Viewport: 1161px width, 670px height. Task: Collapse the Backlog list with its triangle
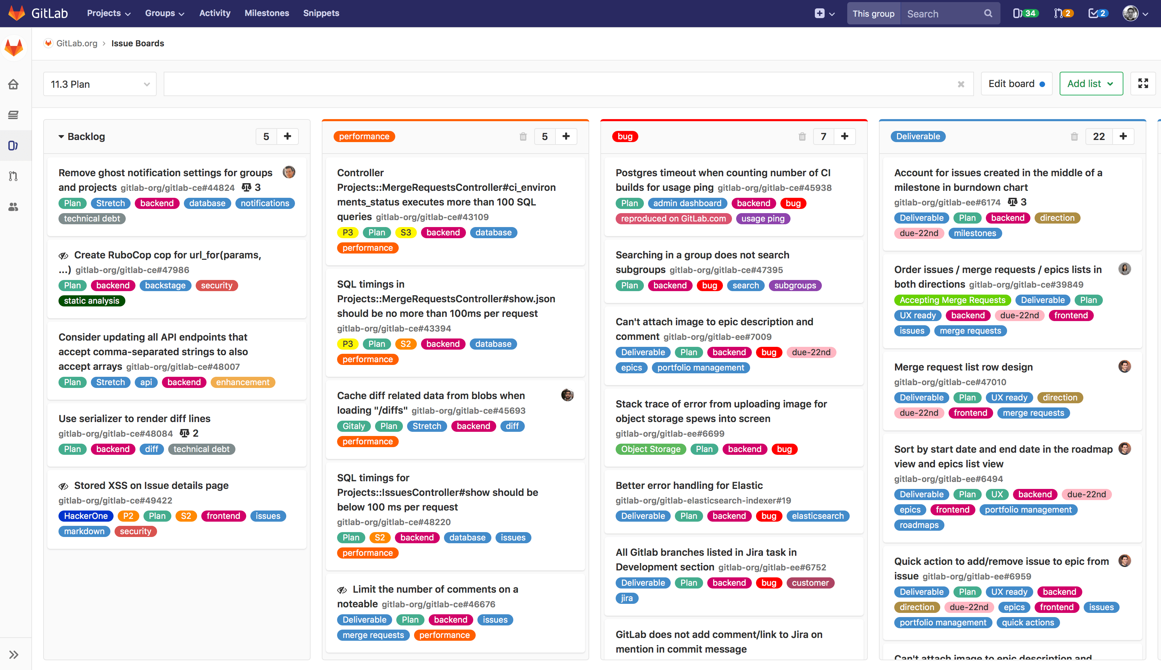[x=62, y=136]
